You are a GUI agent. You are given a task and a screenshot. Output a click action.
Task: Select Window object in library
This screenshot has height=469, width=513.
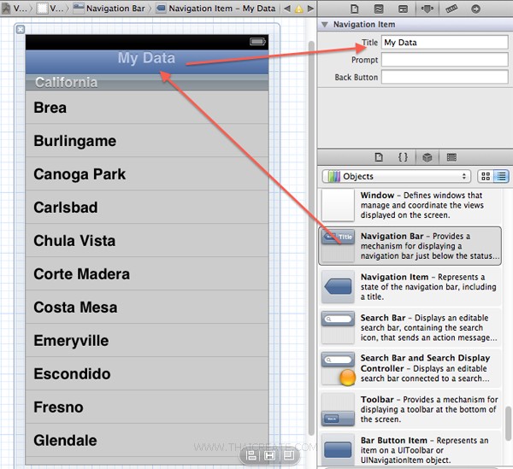pos(410,205)
